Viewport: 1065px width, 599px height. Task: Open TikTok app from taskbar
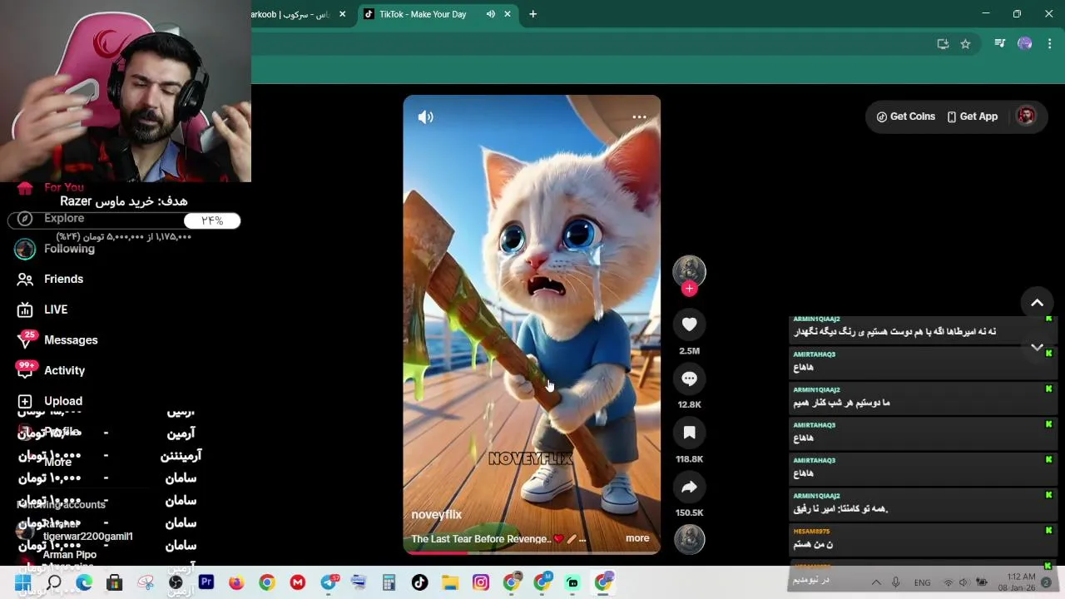(419, 582)
